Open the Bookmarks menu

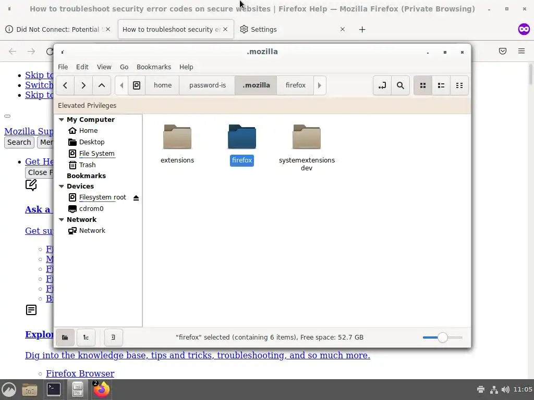coord(154,67)
